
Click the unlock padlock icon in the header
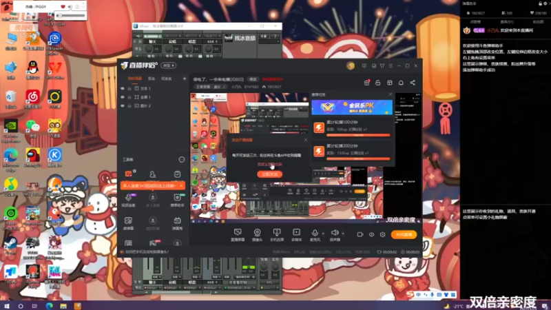377,83
